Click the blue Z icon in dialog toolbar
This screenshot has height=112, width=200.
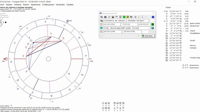153,17
